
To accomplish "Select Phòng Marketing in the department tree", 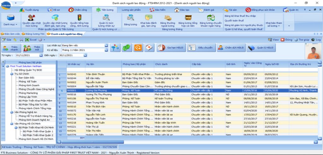I will pyautogui.click(x=28, y=93).
